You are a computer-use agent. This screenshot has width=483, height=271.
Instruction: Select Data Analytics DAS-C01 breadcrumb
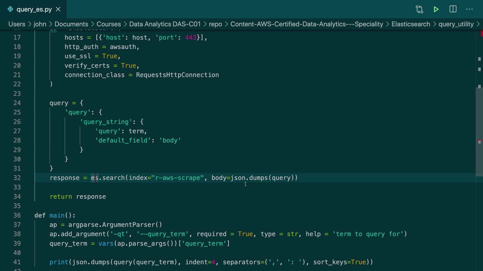click(165, 24)
